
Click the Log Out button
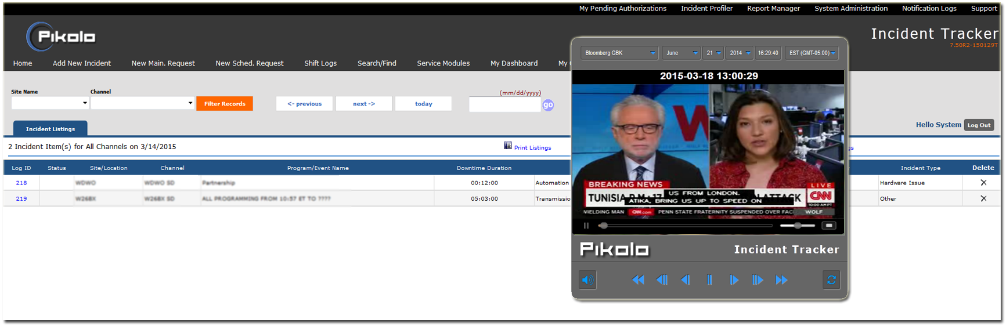(x=979, y=125)
